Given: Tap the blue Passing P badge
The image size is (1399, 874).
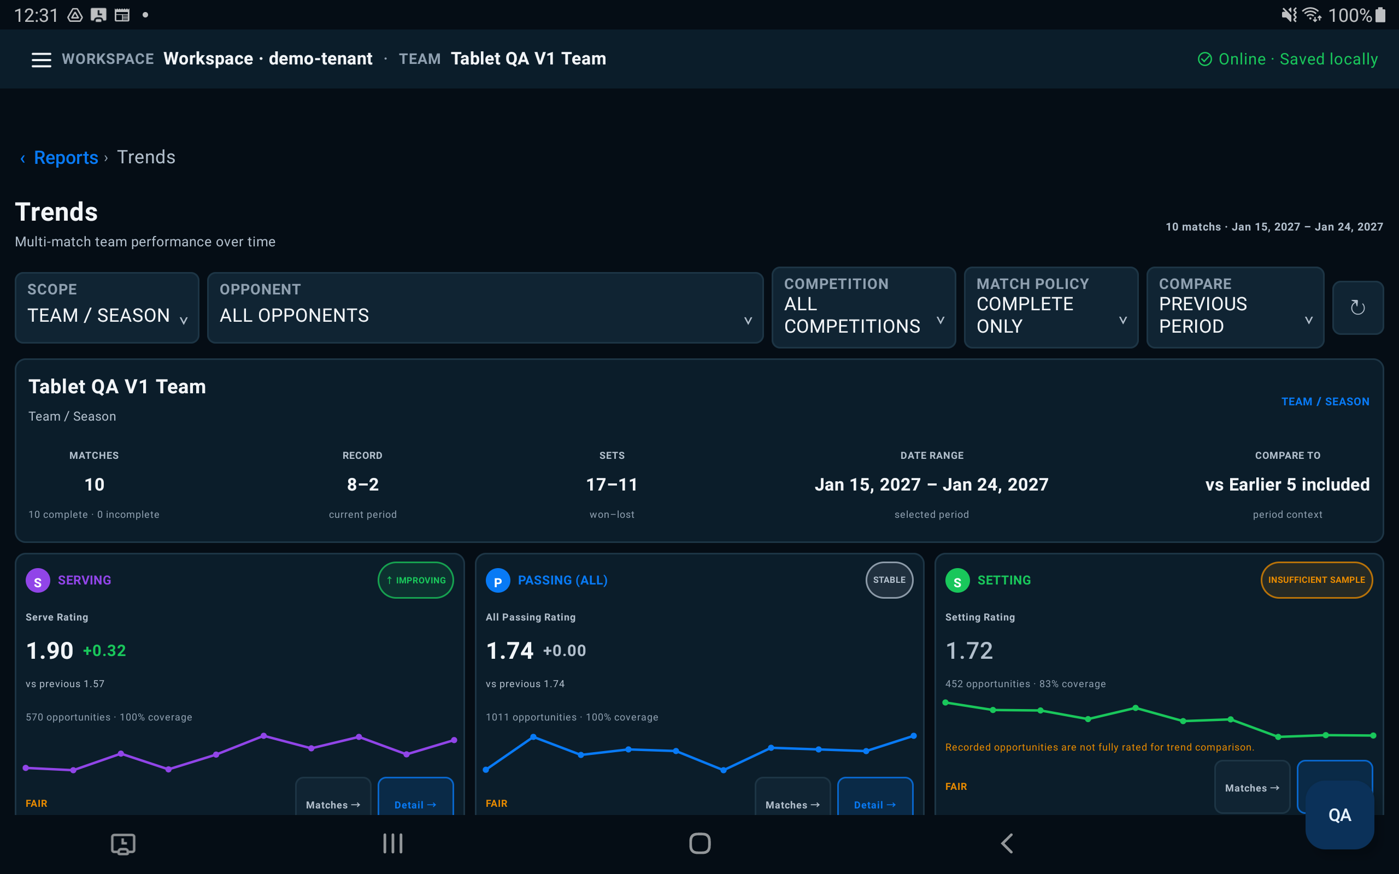Looking at the screenshot, I should point(498,581).
